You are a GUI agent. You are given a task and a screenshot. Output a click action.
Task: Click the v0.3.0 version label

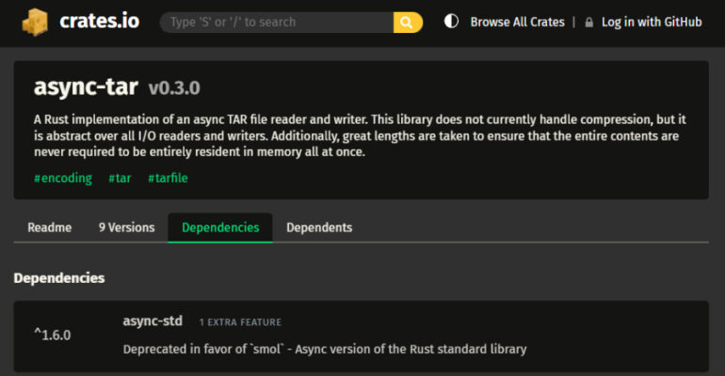click(x=174, y=88)
